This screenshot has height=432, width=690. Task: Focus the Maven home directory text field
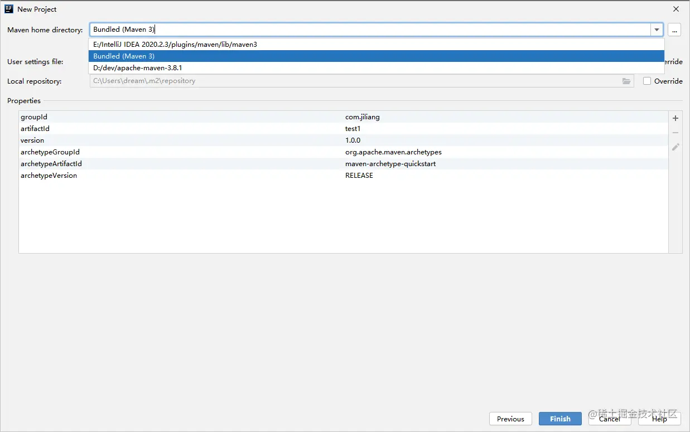tap(370, 30)
